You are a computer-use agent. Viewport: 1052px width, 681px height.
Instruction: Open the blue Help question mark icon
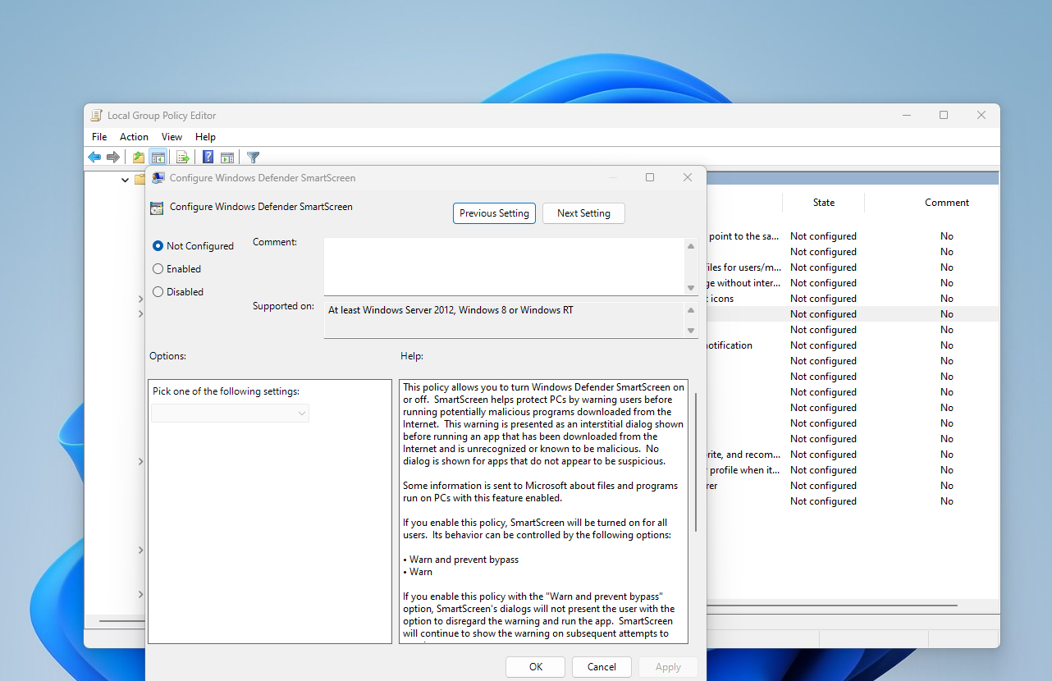click(208, 157)
